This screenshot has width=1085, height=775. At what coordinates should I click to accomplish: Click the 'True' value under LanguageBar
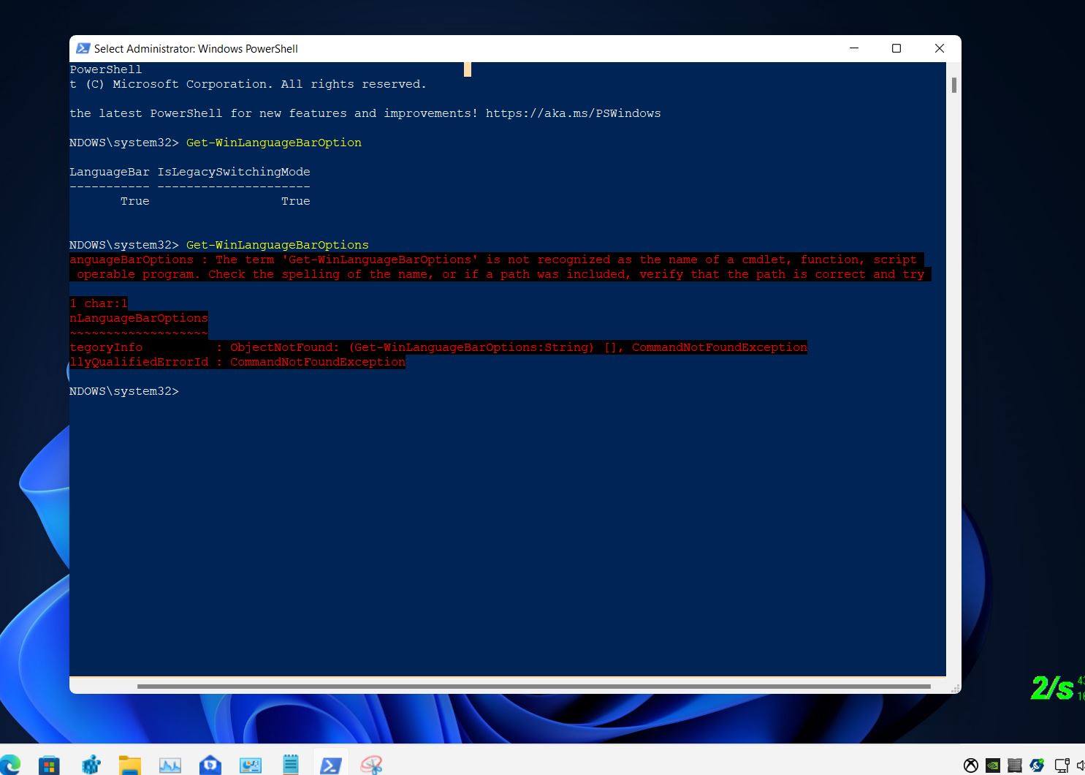[x=135, y=201]
